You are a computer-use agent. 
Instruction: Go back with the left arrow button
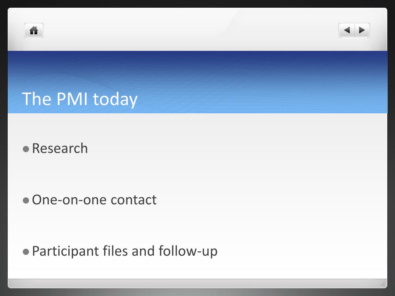(347, 30)
